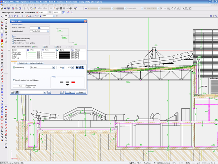Screen dimensions: 218x164
Task: Open the 'Symbol kóty' Hraniční symbol dropdown
Action: tap(48, 31)
